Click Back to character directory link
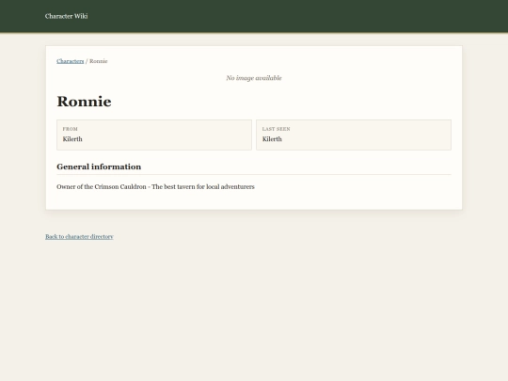This screenshot has width=508, height=381. 79,236
